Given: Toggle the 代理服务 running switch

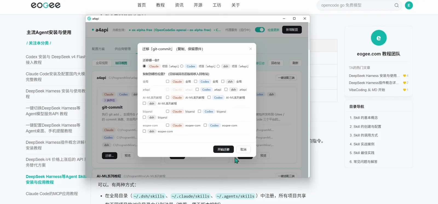Looking at the screenshot, I should 260,30.
